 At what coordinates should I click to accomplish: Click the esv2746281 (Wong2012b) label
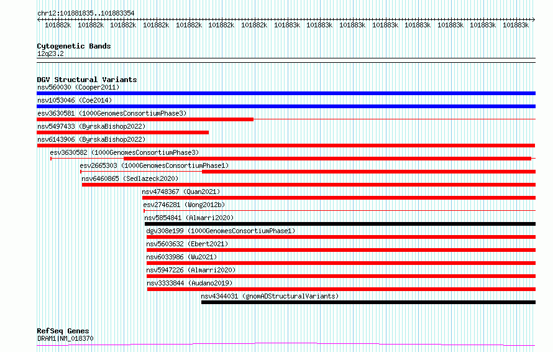[x=184, y=205]
